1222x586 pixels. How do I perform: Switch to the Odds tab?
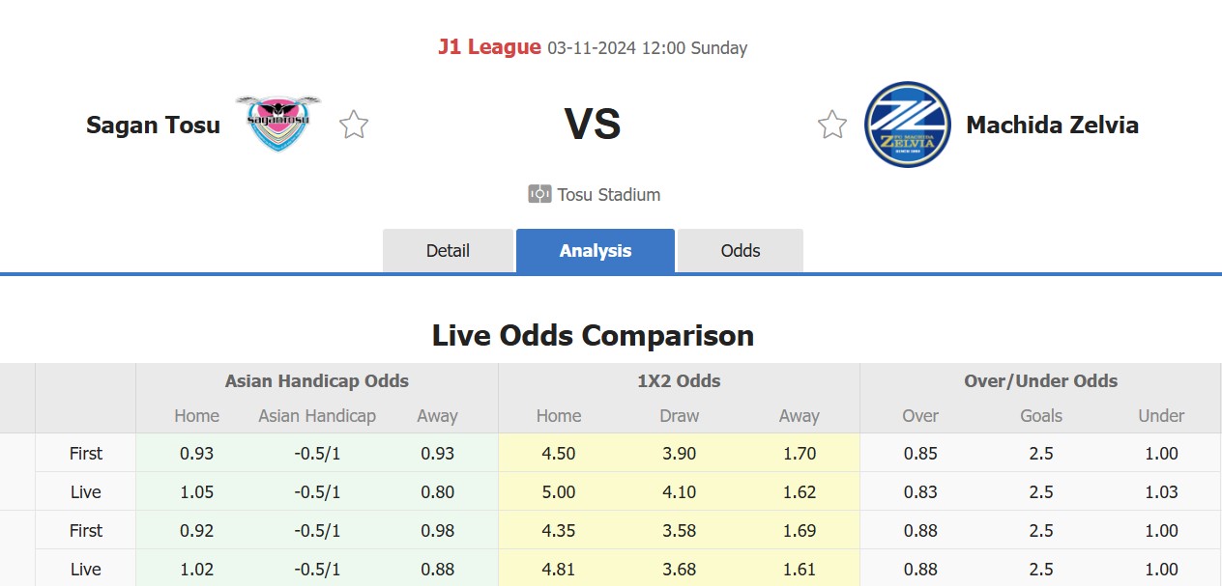pyautogui.click(x=740, y=251)
